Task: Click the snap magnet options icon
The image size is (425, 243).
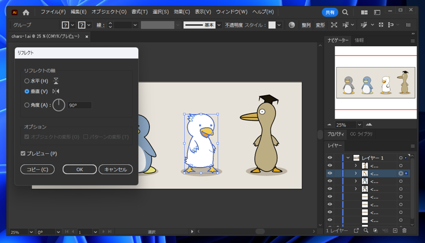Action: 391,25
